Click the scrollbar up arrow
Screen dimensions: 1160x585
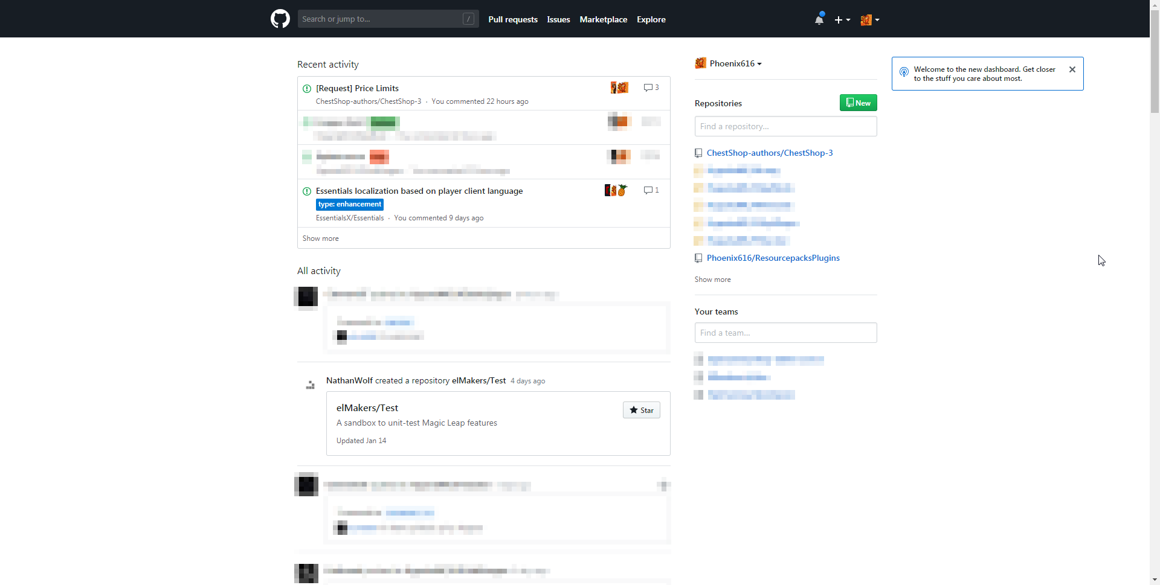(x=1155, y=5)
